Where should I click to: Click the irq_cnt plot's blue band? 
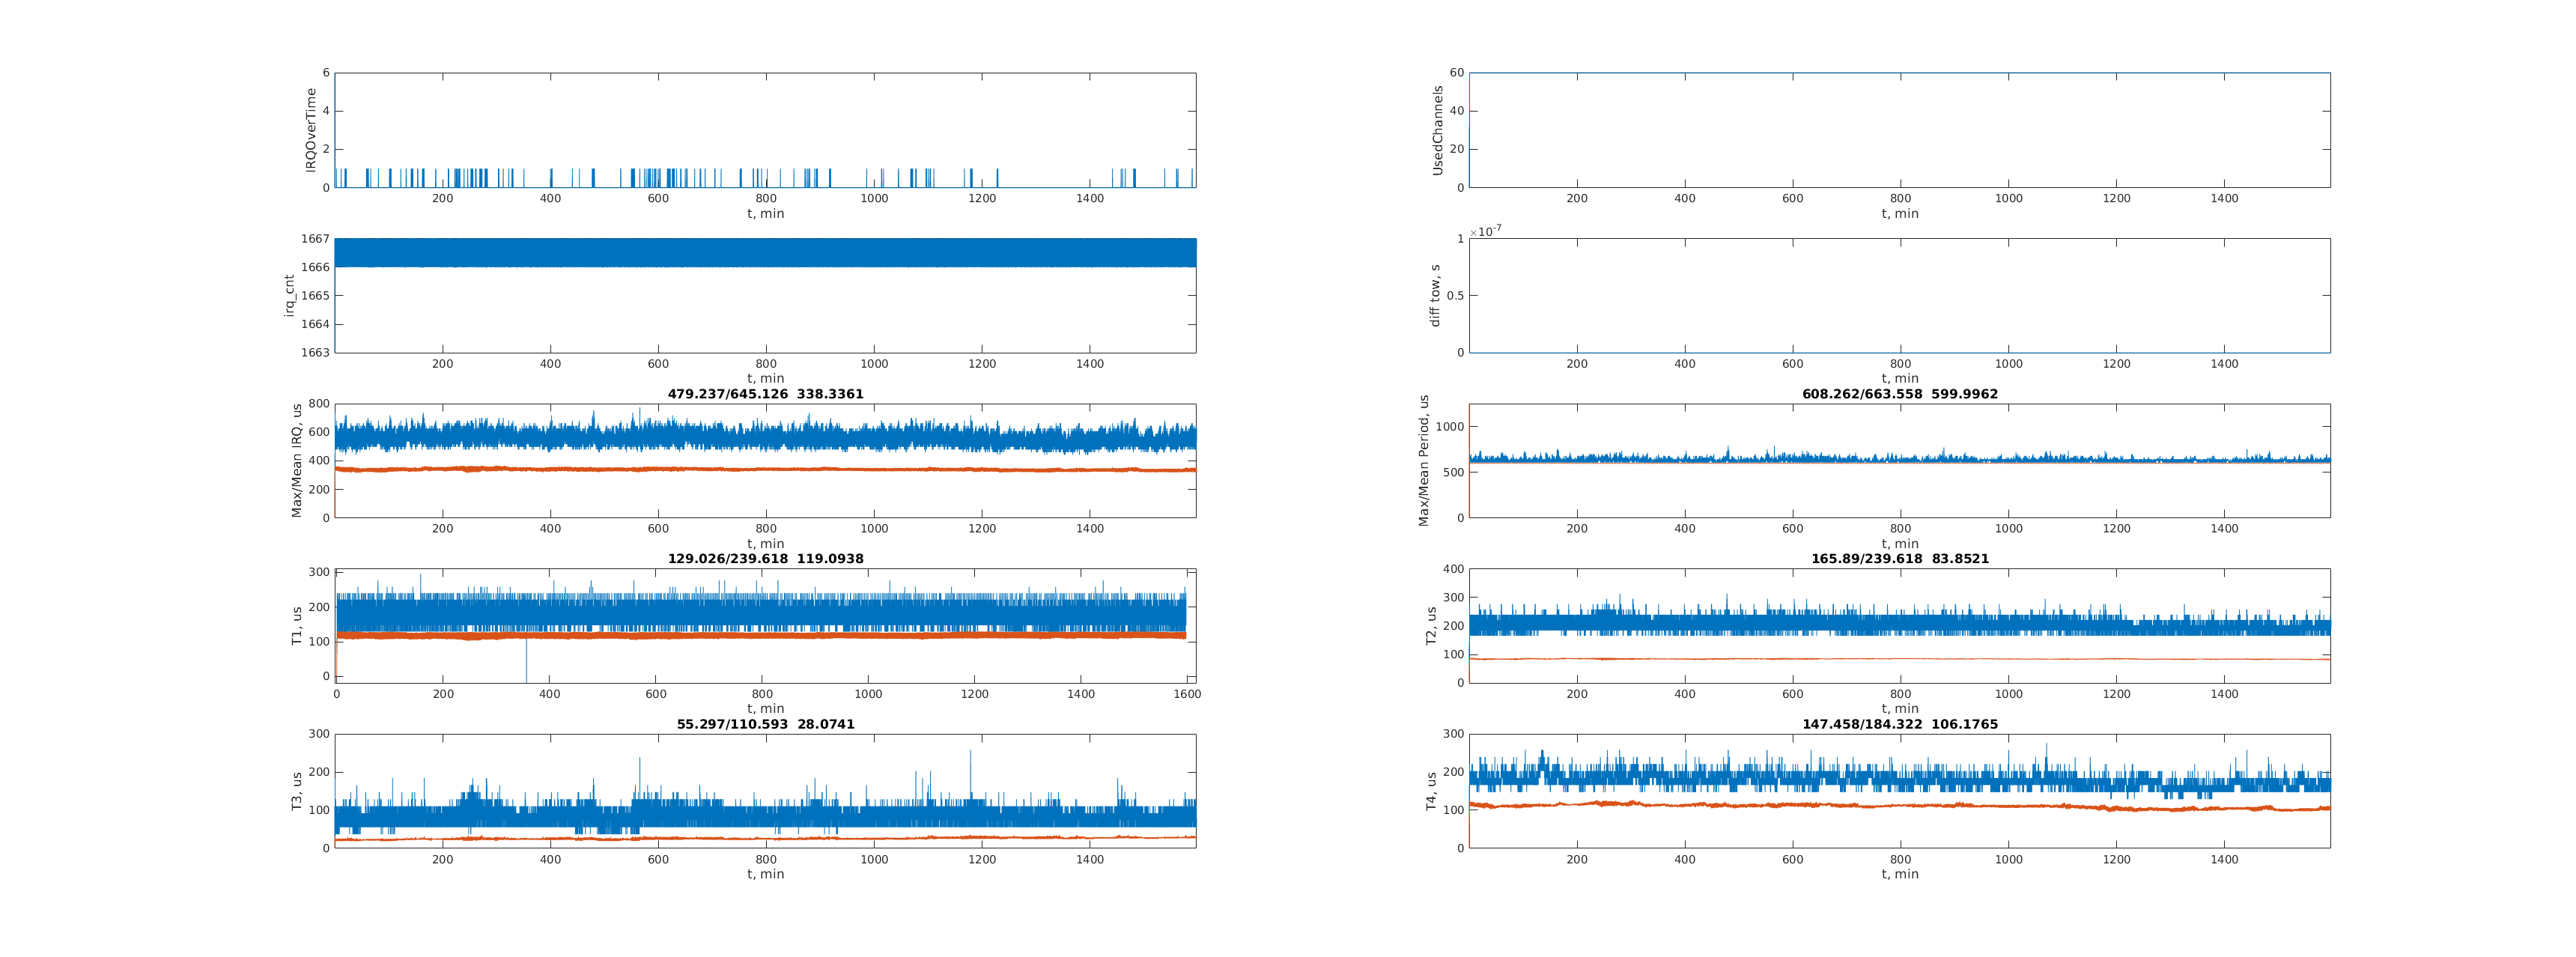(x=765, y=253)
